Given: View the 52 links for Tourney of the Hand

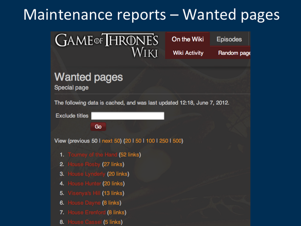Looking at the screenshot, I should tap(130, 155).
